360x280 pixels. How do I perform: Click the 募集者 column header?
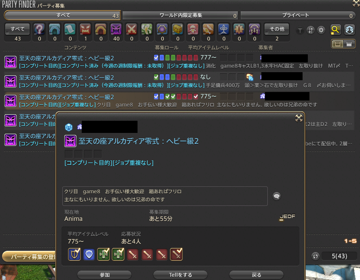click(x=265, y=48)
